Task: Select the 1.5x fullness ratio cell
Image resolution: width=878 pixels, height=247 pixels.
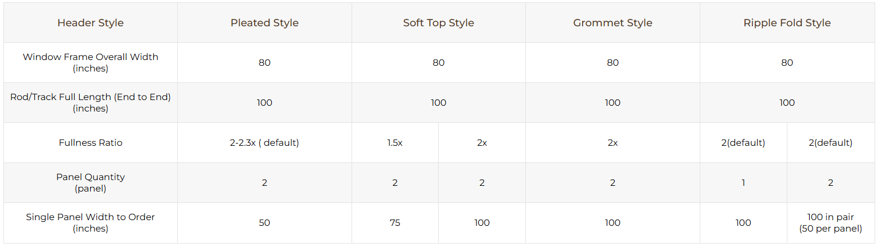Action: pyautogui.click(x=395, y=143)
